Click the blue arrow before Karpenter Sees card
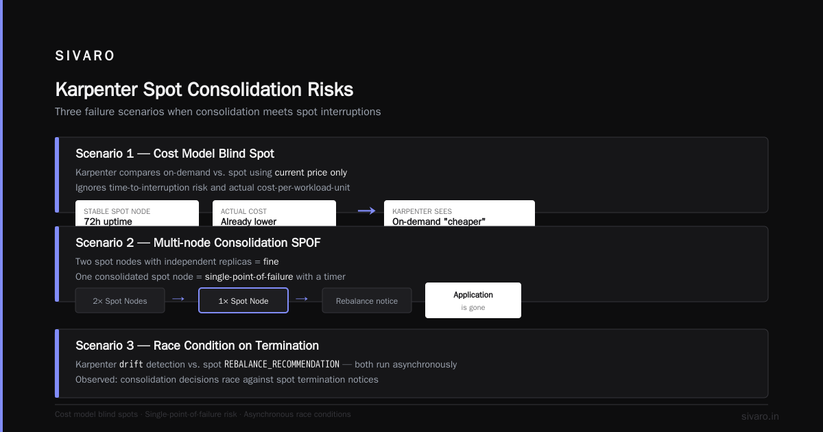 (367, 211)
